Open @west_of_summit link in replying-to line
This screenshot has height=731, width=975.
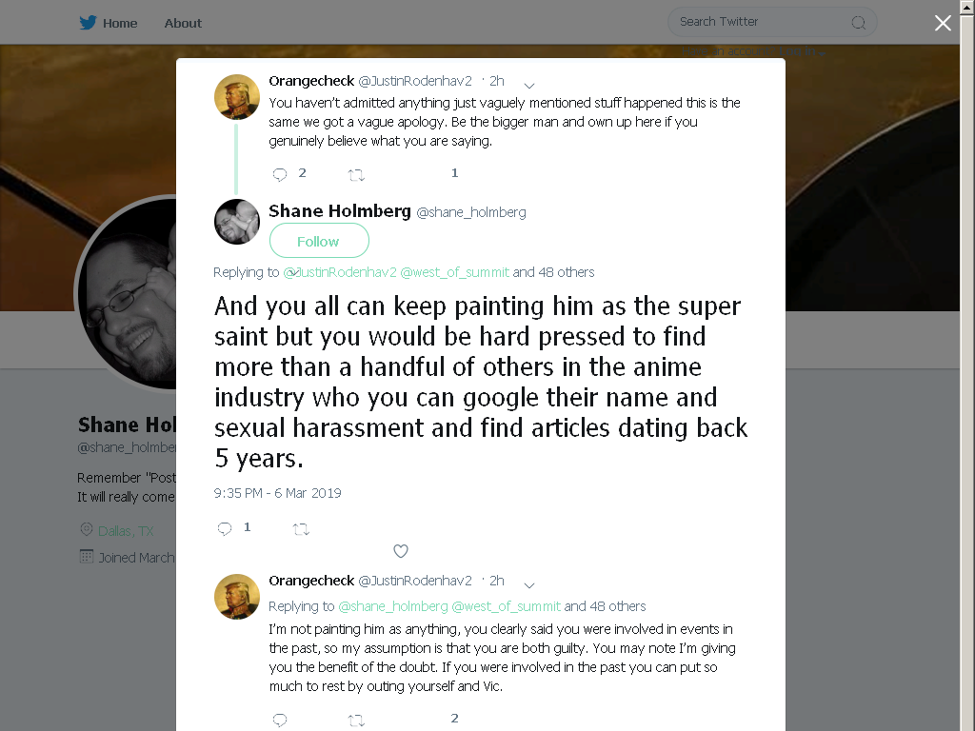click(454, 272)
